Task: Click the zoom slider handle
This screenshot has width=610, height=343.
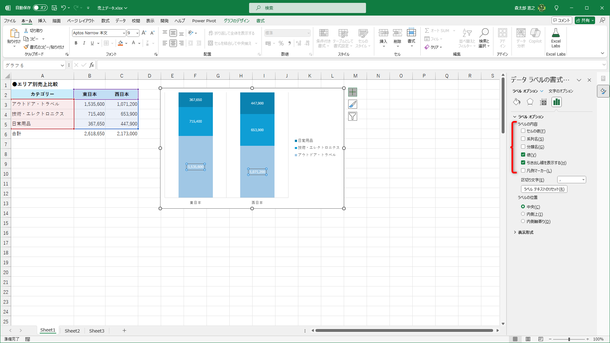Action: tap(569, 339)
